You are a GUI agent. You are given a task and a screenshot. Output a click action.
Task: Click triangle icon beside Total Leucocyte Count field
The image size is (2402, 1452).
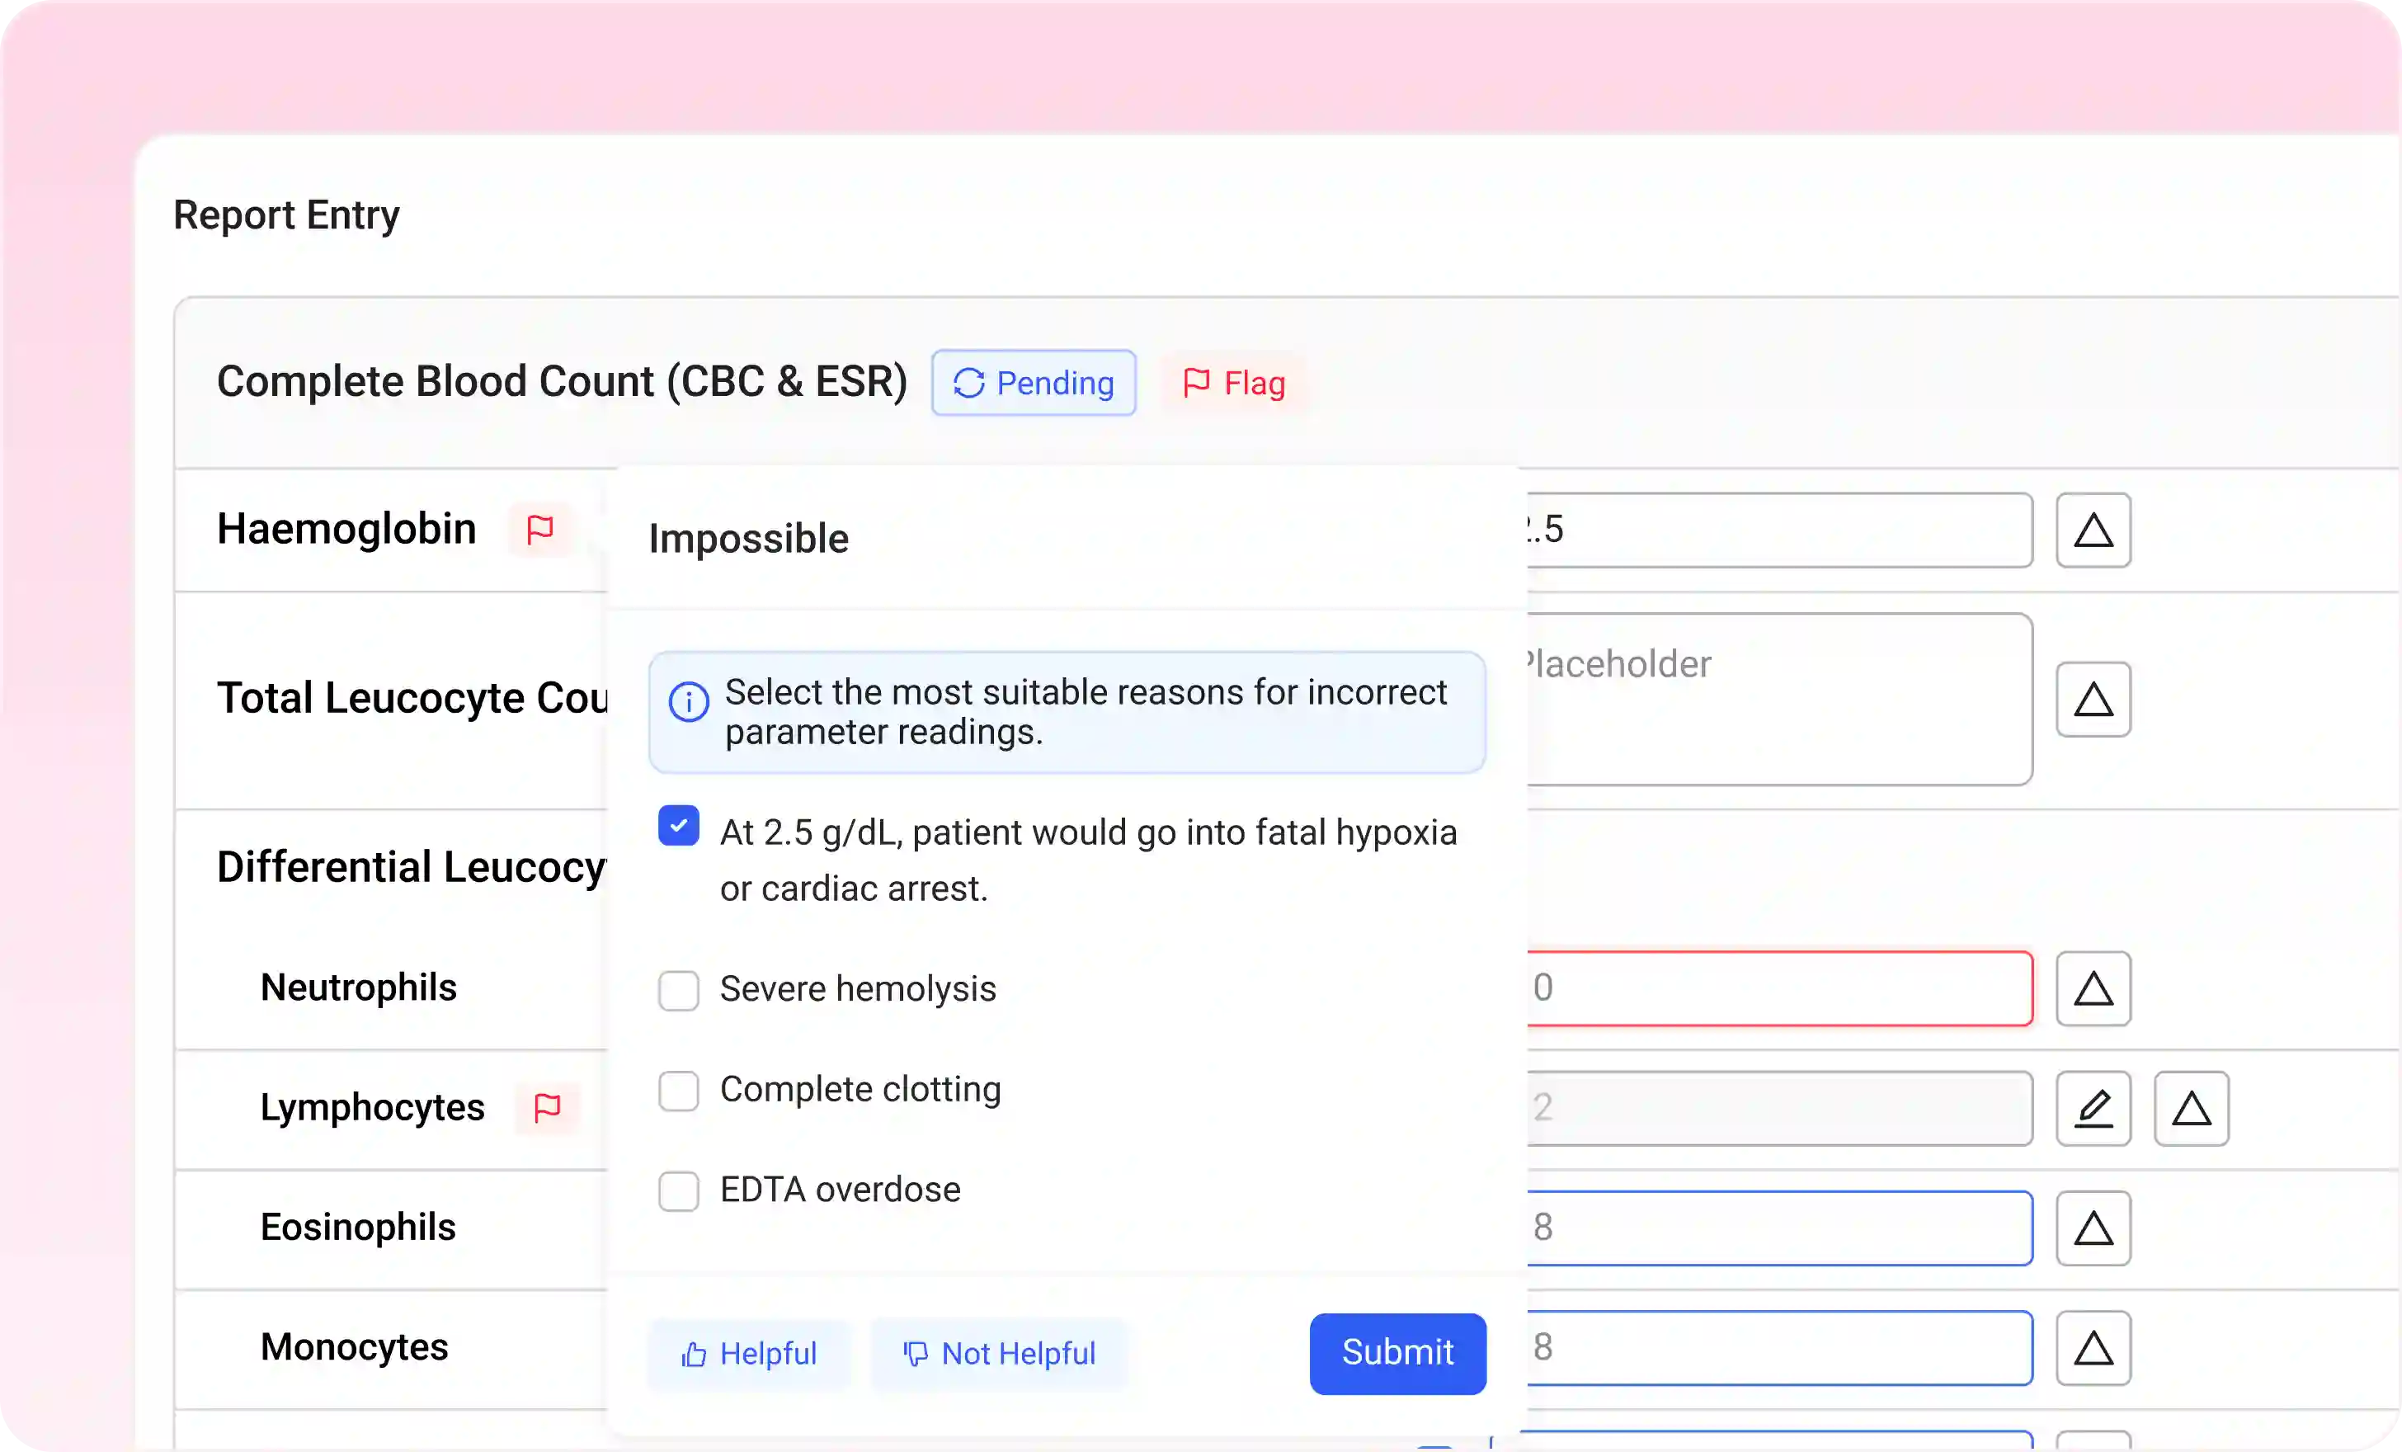pos(2093,700)
